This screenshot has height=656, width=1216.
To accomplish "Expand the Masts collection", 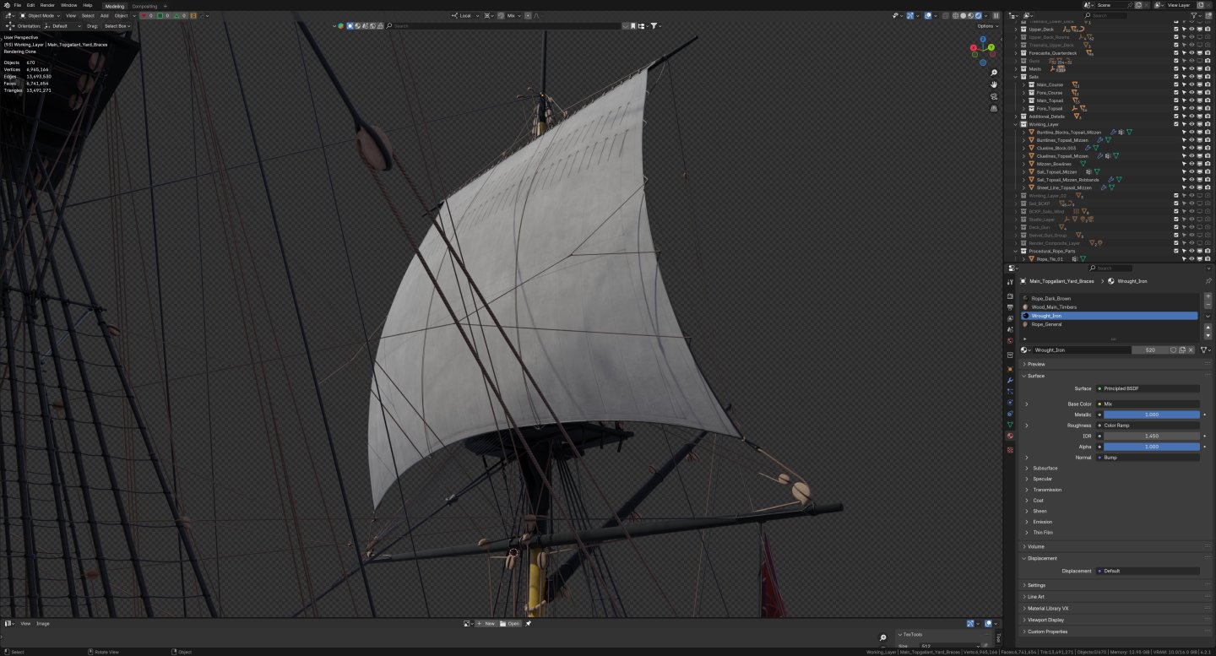I will click(x=1016, y=69).
